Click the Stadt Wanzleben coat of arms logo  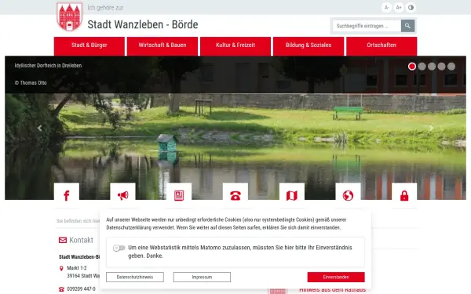click(69, 16)
